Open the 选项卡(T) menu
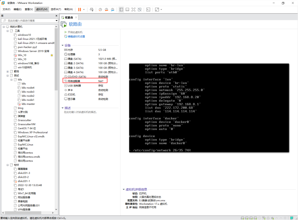The height and width of the screenshot is (220, 298). point(56,9)
